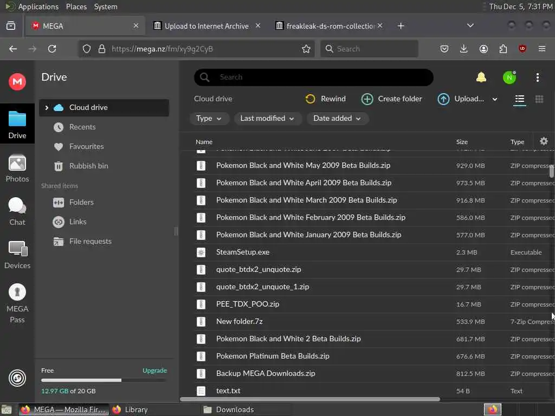This screenshot has width=555, height=416.
Task: Open the System menu
Action: (106, 6)
